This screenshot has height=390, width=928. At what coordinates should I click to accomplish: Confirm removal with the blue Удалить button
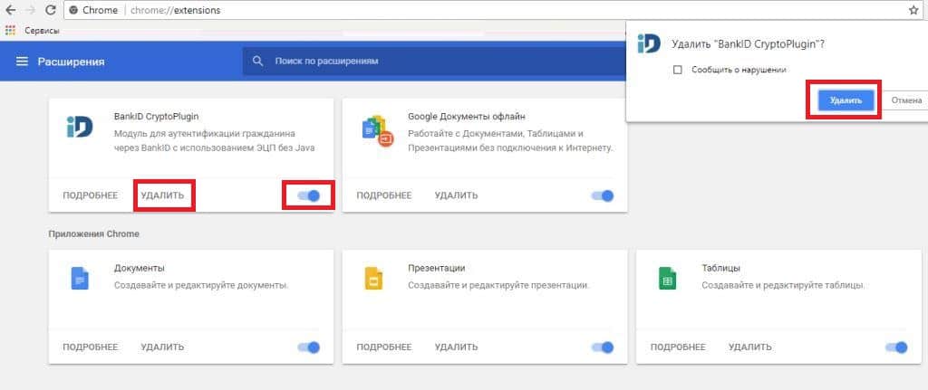846,100
